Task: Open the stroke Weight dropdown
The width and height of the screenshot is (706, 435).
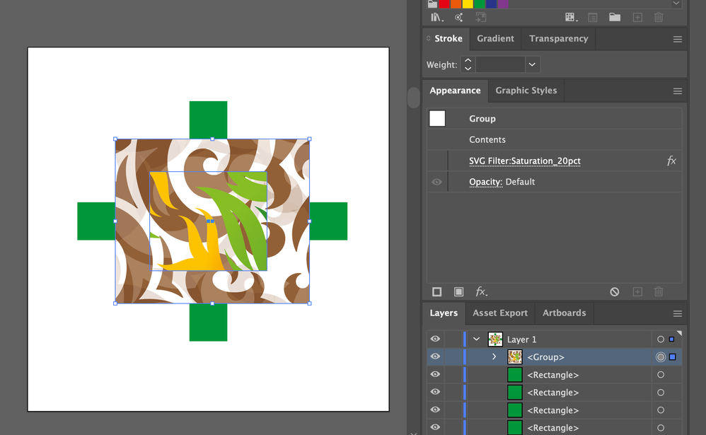Action: pyautogui.click(x=532, y=64)
